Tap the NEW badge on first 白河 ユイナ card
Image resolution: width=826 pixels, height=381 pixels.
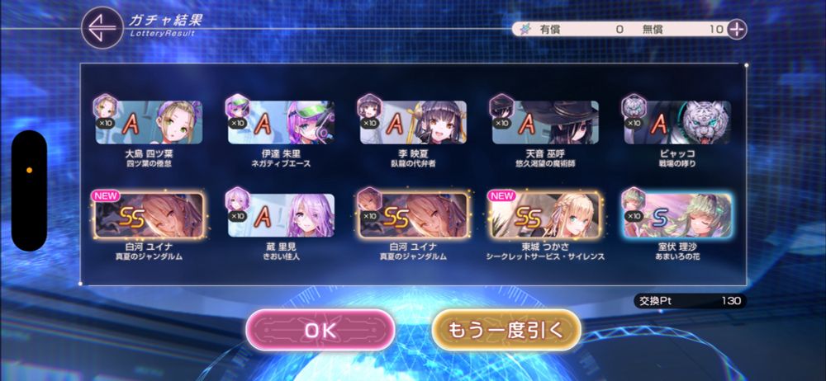106,195
